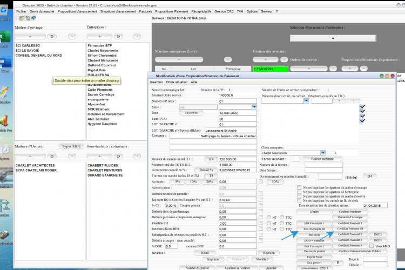Click the middle toolbar icon next to the folder
The width and height of the screenshot is (405, 270).
point(28,18)
